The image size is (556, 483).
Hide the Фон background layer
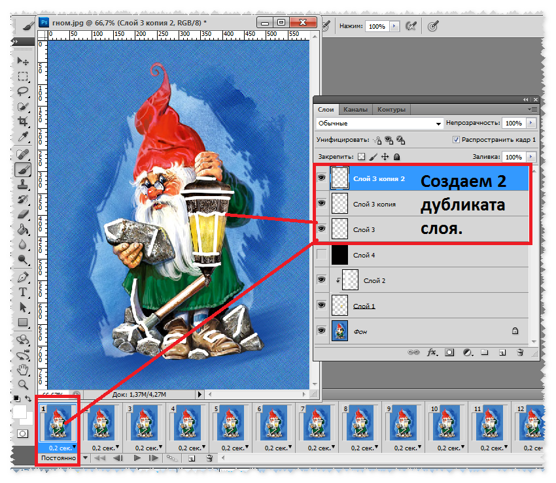322,331
